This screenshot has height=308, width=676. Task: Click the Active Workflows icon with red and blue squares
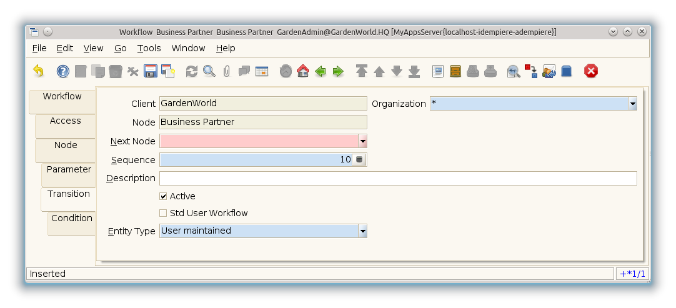pos(531,71)
